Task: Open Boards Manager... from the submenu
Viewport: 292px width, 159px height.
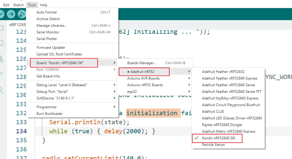Action: click(141, 63)
